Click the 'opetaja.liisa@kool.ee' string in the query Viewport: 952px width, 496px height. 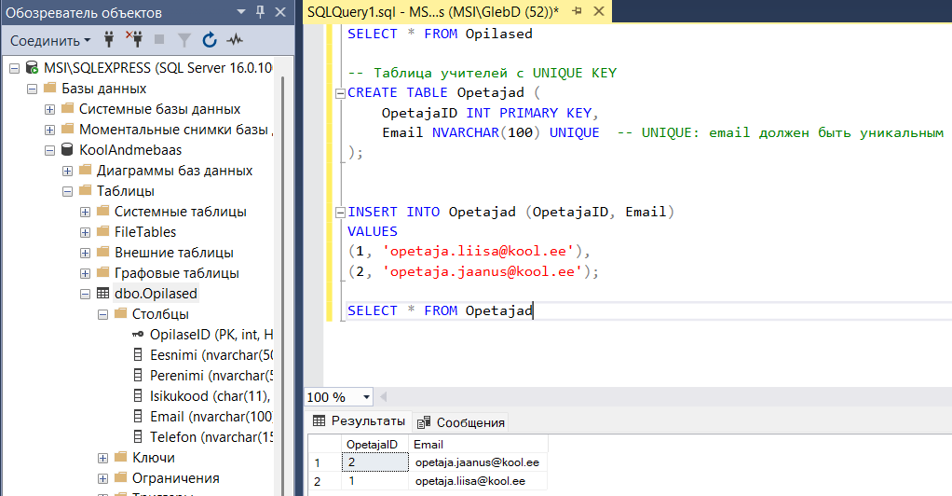point(478,251)
